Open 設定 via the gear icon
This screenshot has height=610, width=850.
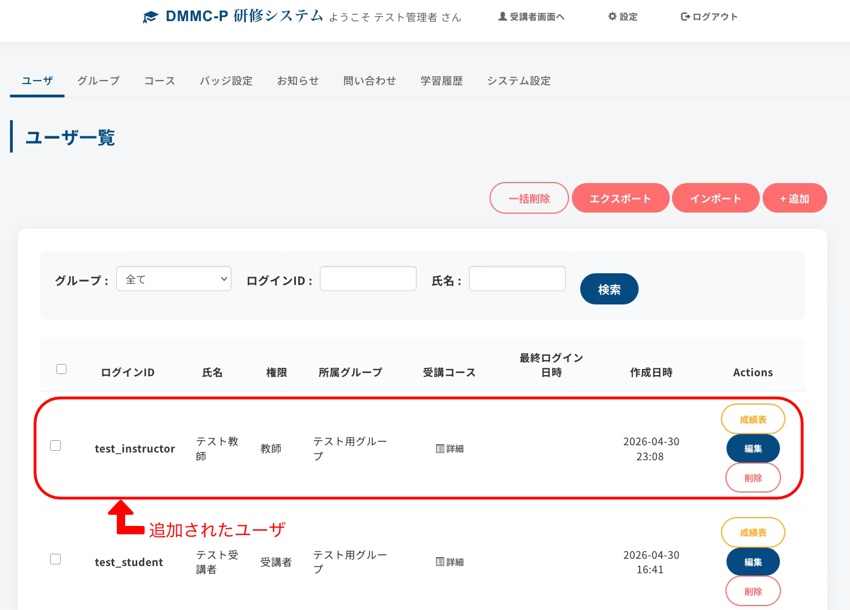612,17
